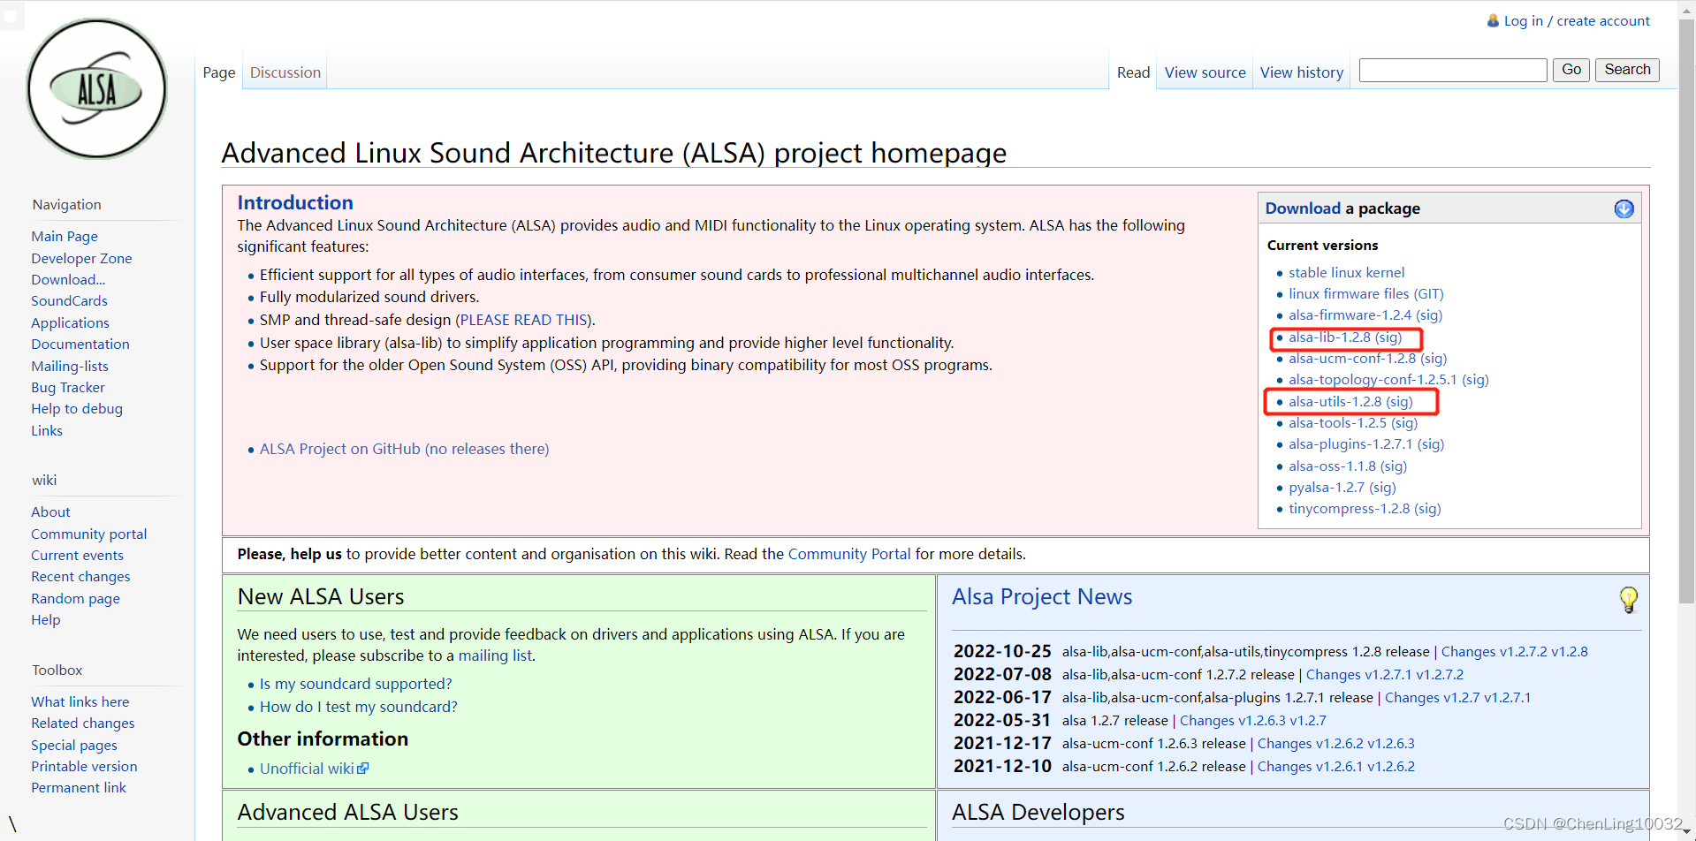
Task: Download alsa-plugins-1.2.7.1 package
Action: point(1350,443)
